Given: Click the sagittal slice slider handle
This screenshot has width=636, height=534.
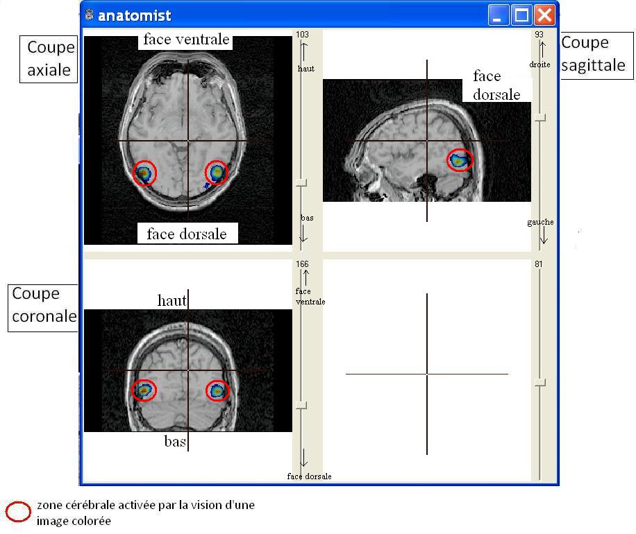Looking at the screenshot, I should click(x=540, y=118).
